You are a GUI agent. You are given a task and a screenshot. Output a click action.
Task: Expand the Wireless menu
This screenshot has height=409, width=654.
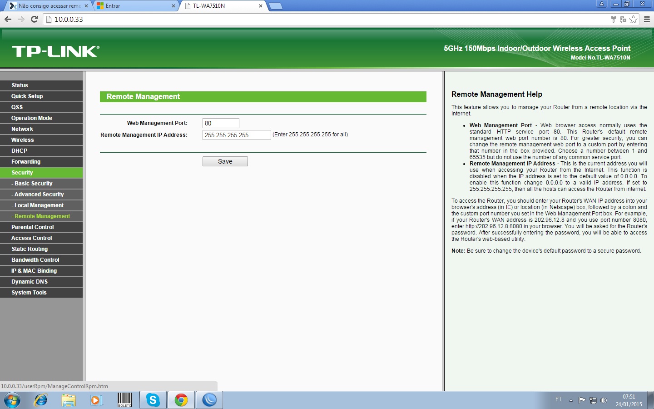(x=41, y=140)
